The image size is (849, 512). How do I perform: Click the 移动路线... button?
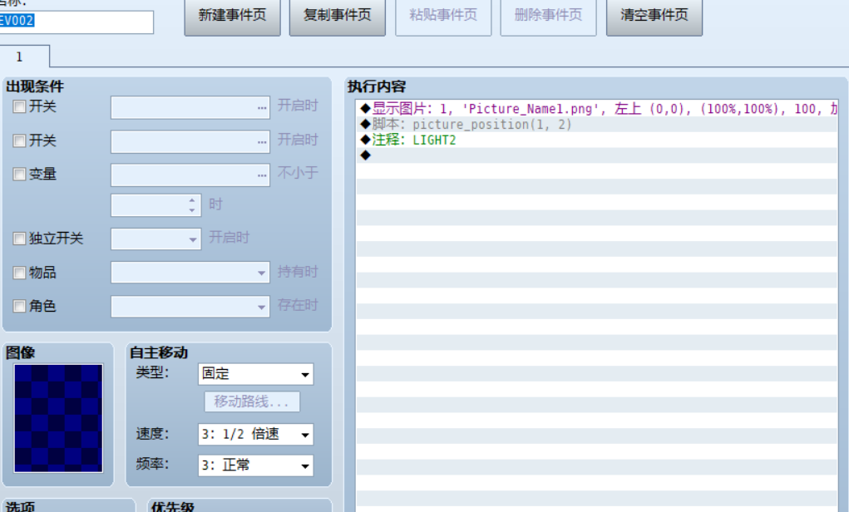pyautogui.click(x=252, y=401)
